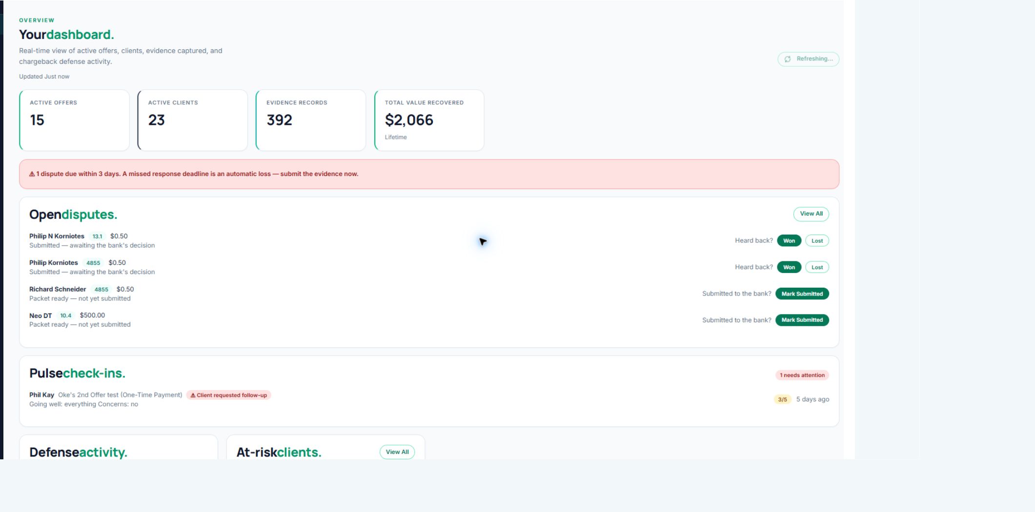1035x512 pixels.
Task: Click the 3/5 score badge
Action: pyautogui.click(x=782, y=399)
